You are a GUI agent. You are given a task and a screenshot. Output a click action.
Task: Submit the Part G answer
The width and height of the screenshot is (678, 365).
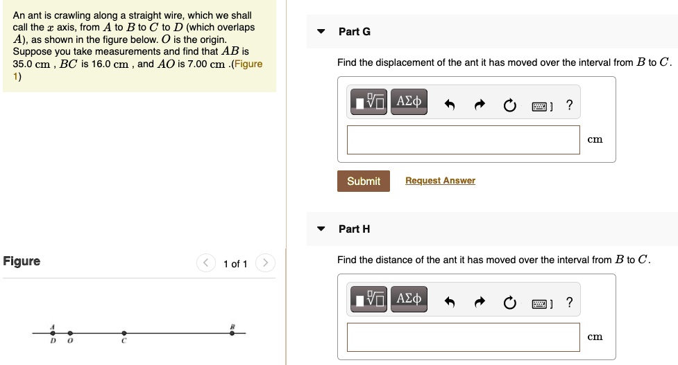pos(364,181)
